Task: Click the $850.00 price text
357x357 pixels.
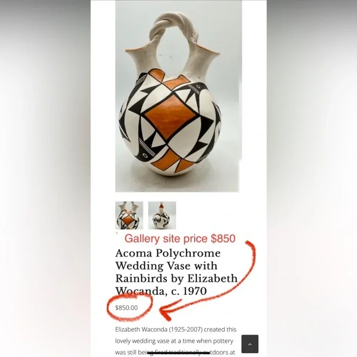Action: coord(126,308)
